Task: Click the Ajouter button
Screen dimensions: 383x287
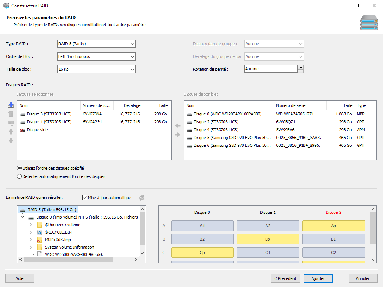Action: pyautogui.click(x=318, y=278)
